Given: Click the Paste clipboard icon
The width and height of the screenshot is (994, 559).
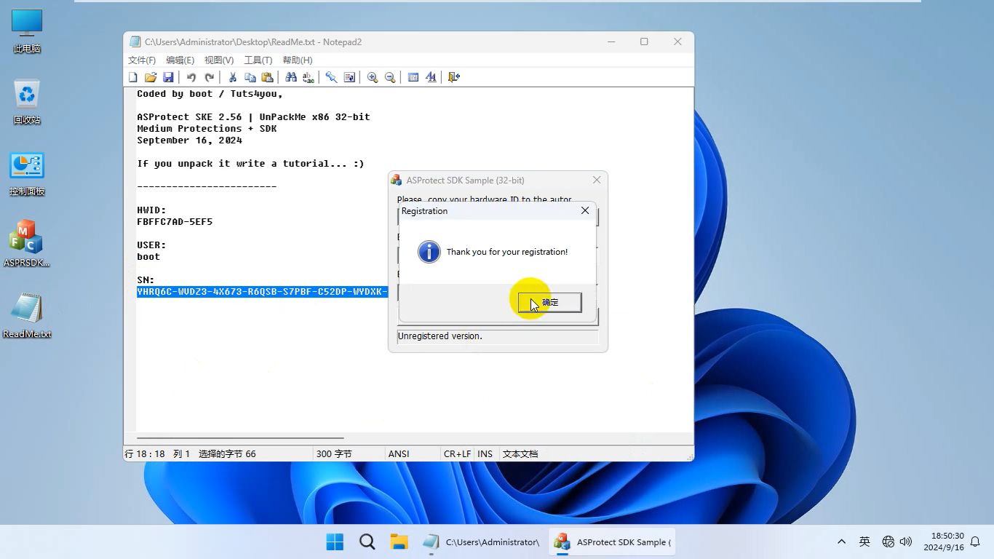Looking at the screenshot, I should pos(268,77).
